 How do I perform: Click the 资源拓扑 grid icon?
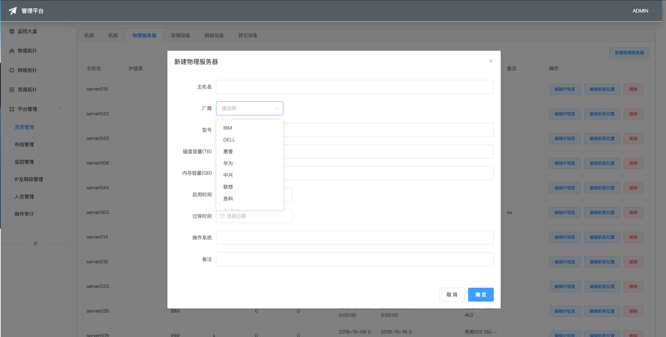click(x=12, y=90)
